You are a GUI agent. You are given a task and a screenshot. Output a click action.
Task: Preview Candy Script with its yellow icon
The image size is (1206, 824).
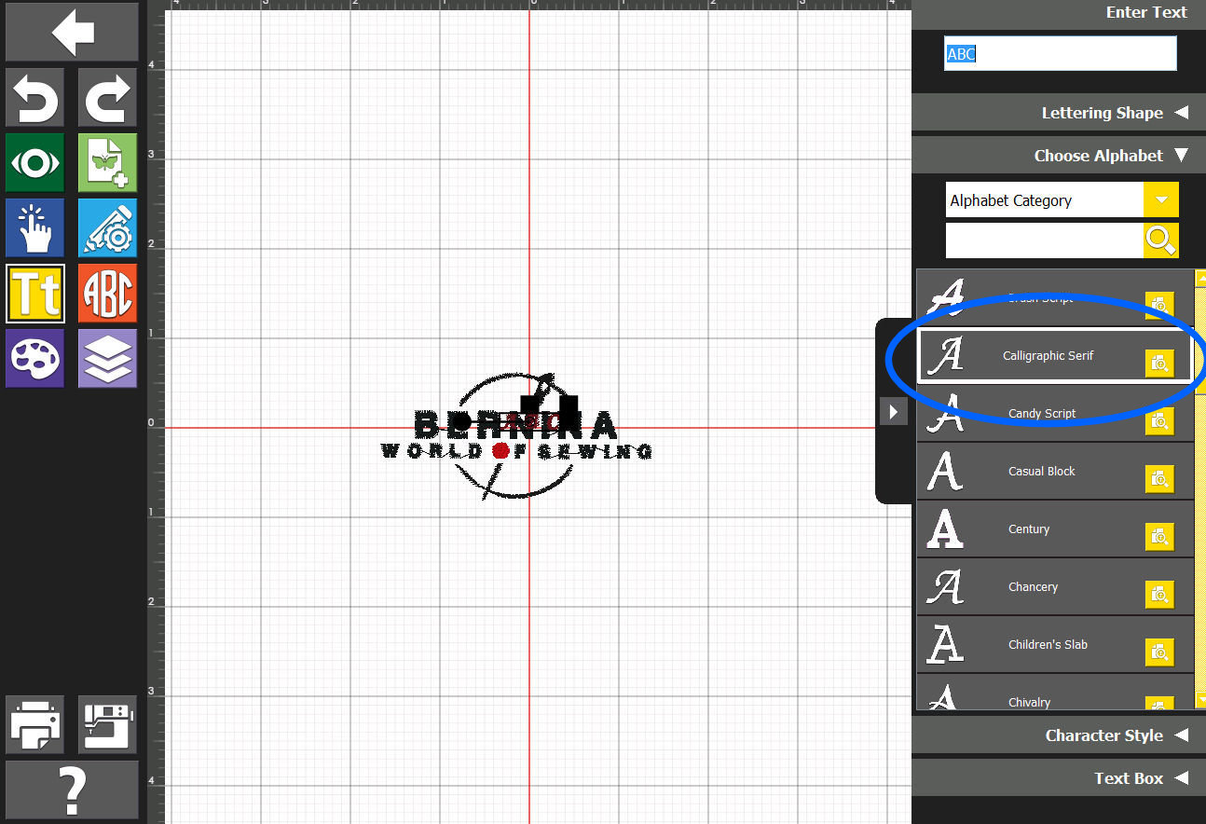(1159, 421)
